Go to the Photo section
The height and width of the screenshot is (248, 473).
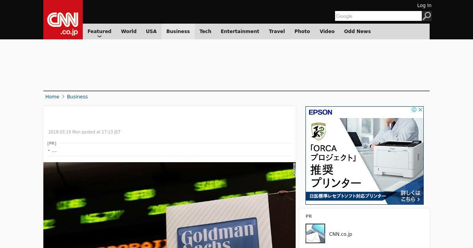coord(302,31)
